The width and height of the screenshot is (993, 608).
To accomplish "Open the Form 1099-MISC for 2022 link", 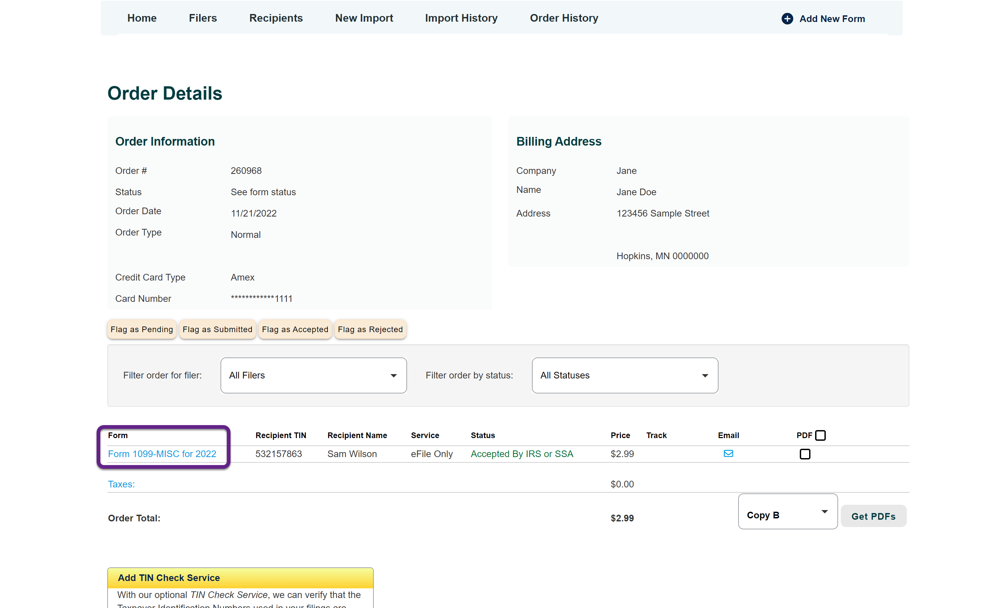I will [162, 454].
